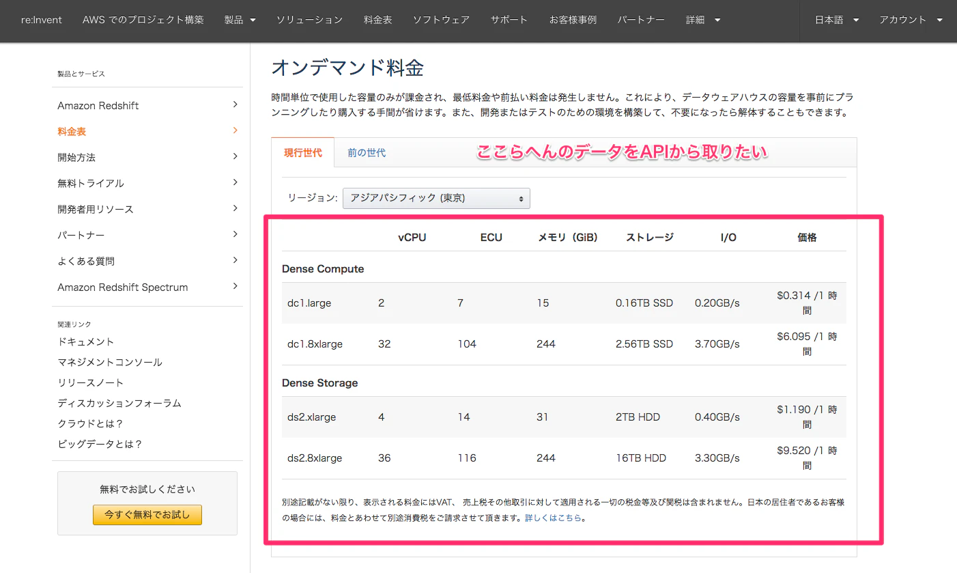Select the 現行世代 tab
This screenshot has width=957, height=573.
coord(302,153)
